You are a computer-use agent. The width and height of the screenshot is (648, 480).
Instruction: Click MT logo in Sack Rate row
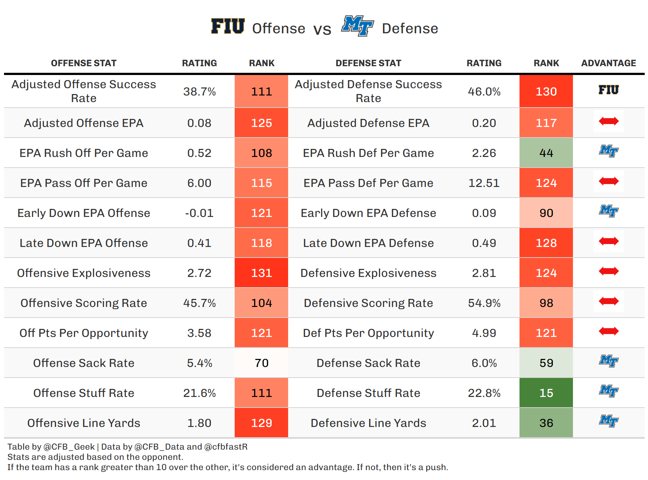click(608, 361)
